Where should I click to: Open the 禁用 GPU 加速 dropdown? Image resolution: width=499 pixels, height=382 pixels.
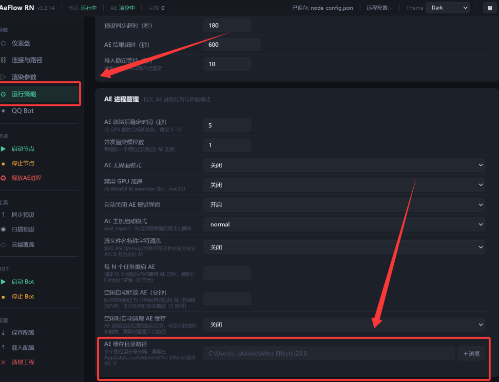(x=344, y=185)
